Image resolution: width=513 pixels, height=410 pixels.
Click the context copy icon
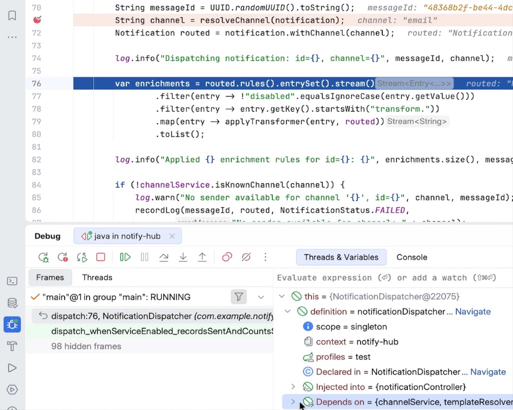point(308,341)
